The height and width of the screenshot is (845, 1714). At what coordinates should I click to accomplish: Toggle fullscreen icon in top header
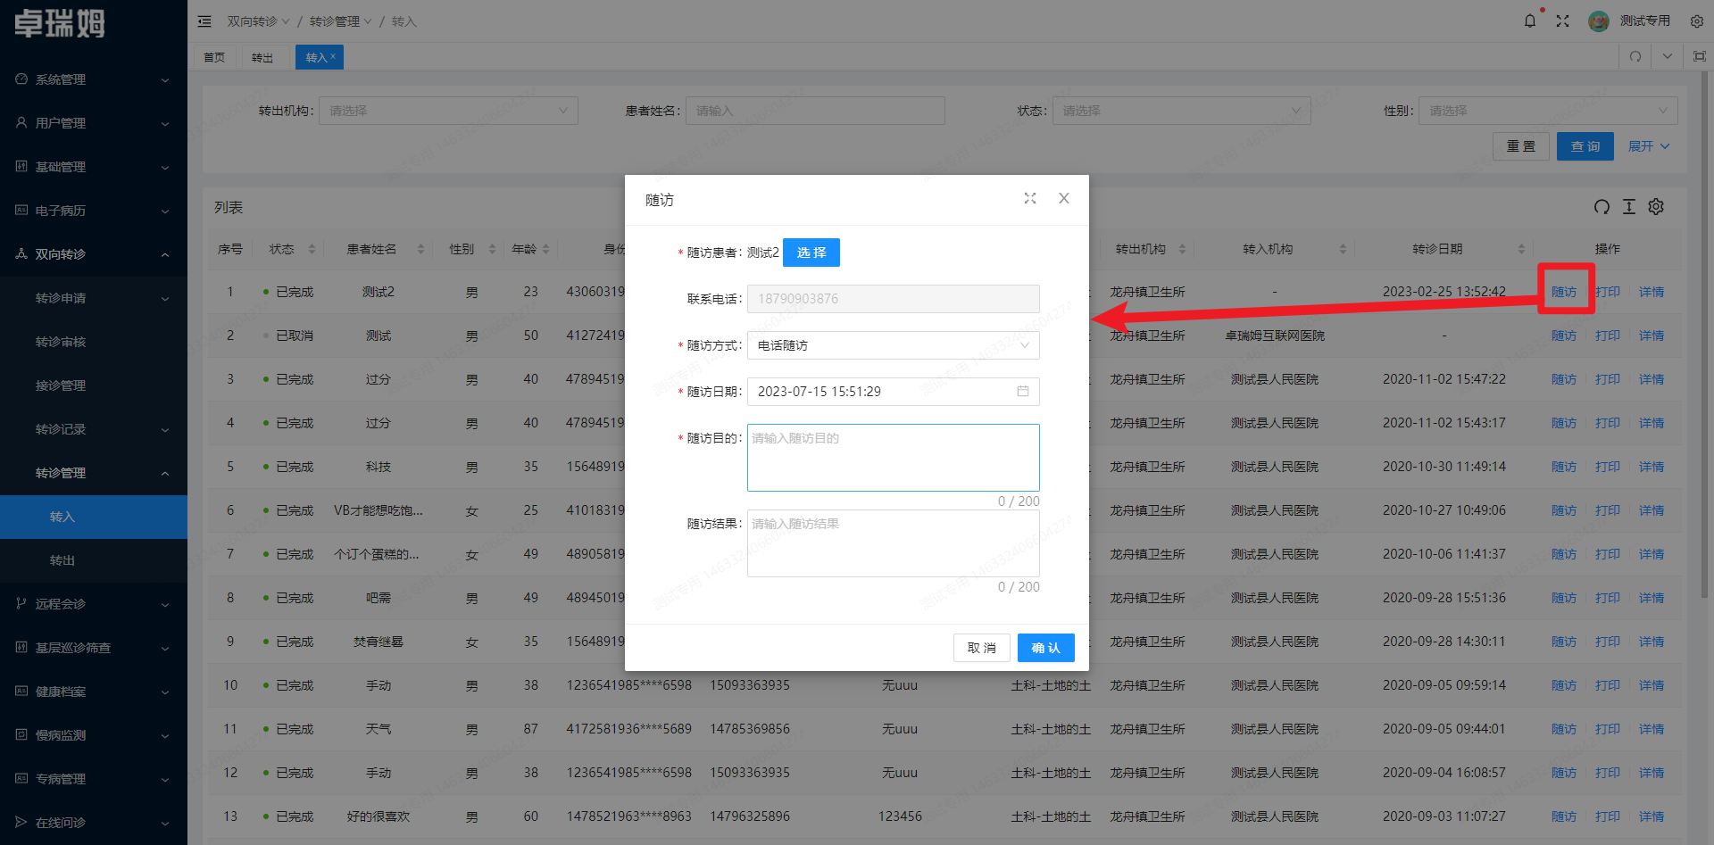click(1562, 21)
